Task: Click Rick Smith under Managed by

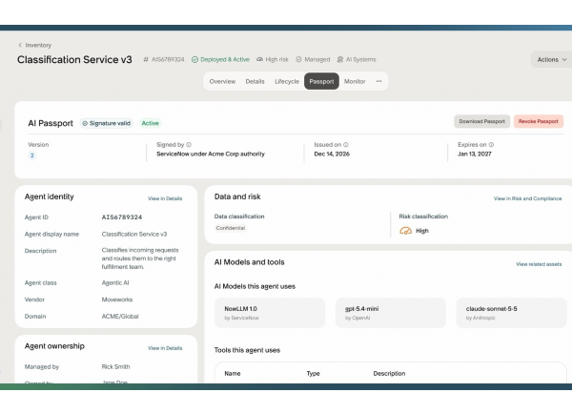Action: pyautogui.click(x=115, y=366)
